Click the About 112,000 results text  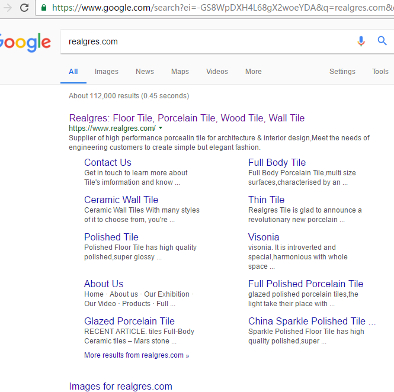(x=129, y=96)
